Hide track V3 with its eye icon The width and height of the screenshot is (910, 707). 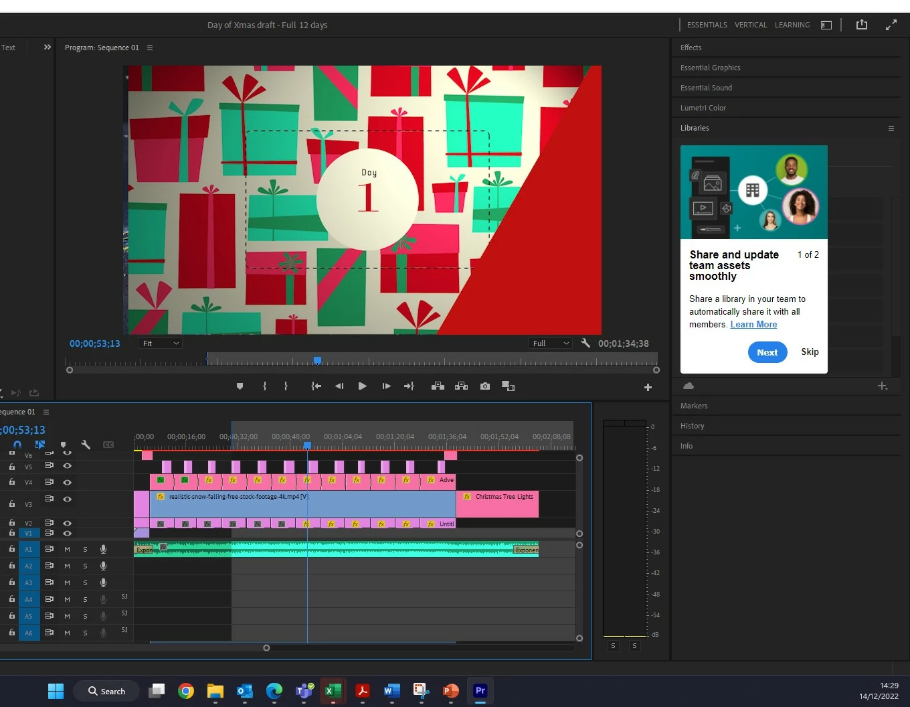coord(67,499)
